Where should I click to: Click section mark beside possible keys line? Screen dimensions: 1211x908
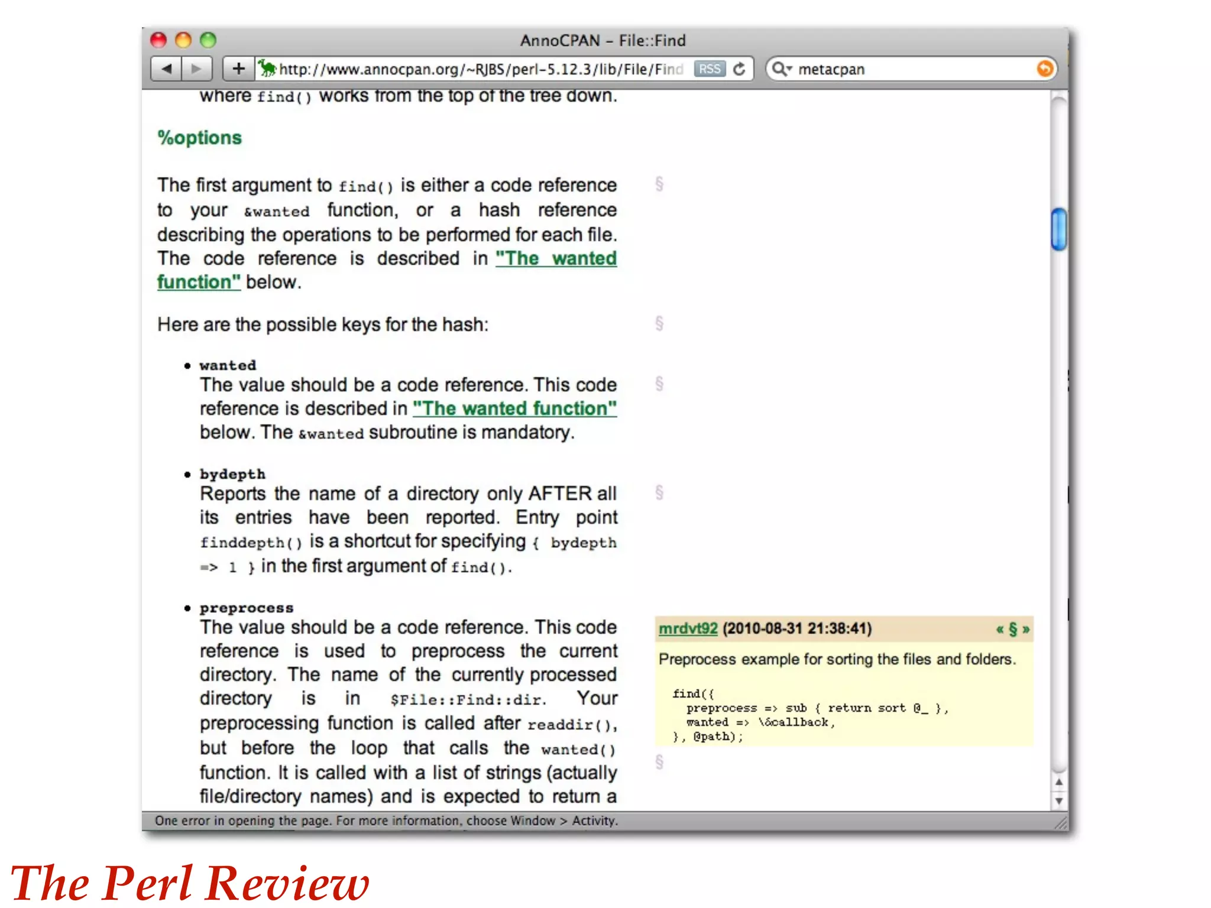659,323
